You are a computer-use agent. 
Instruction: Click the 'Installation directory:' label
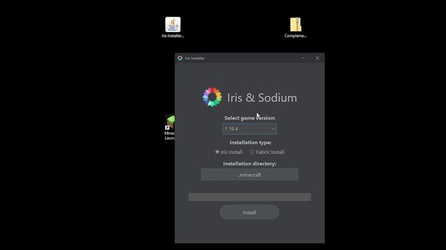249,164
